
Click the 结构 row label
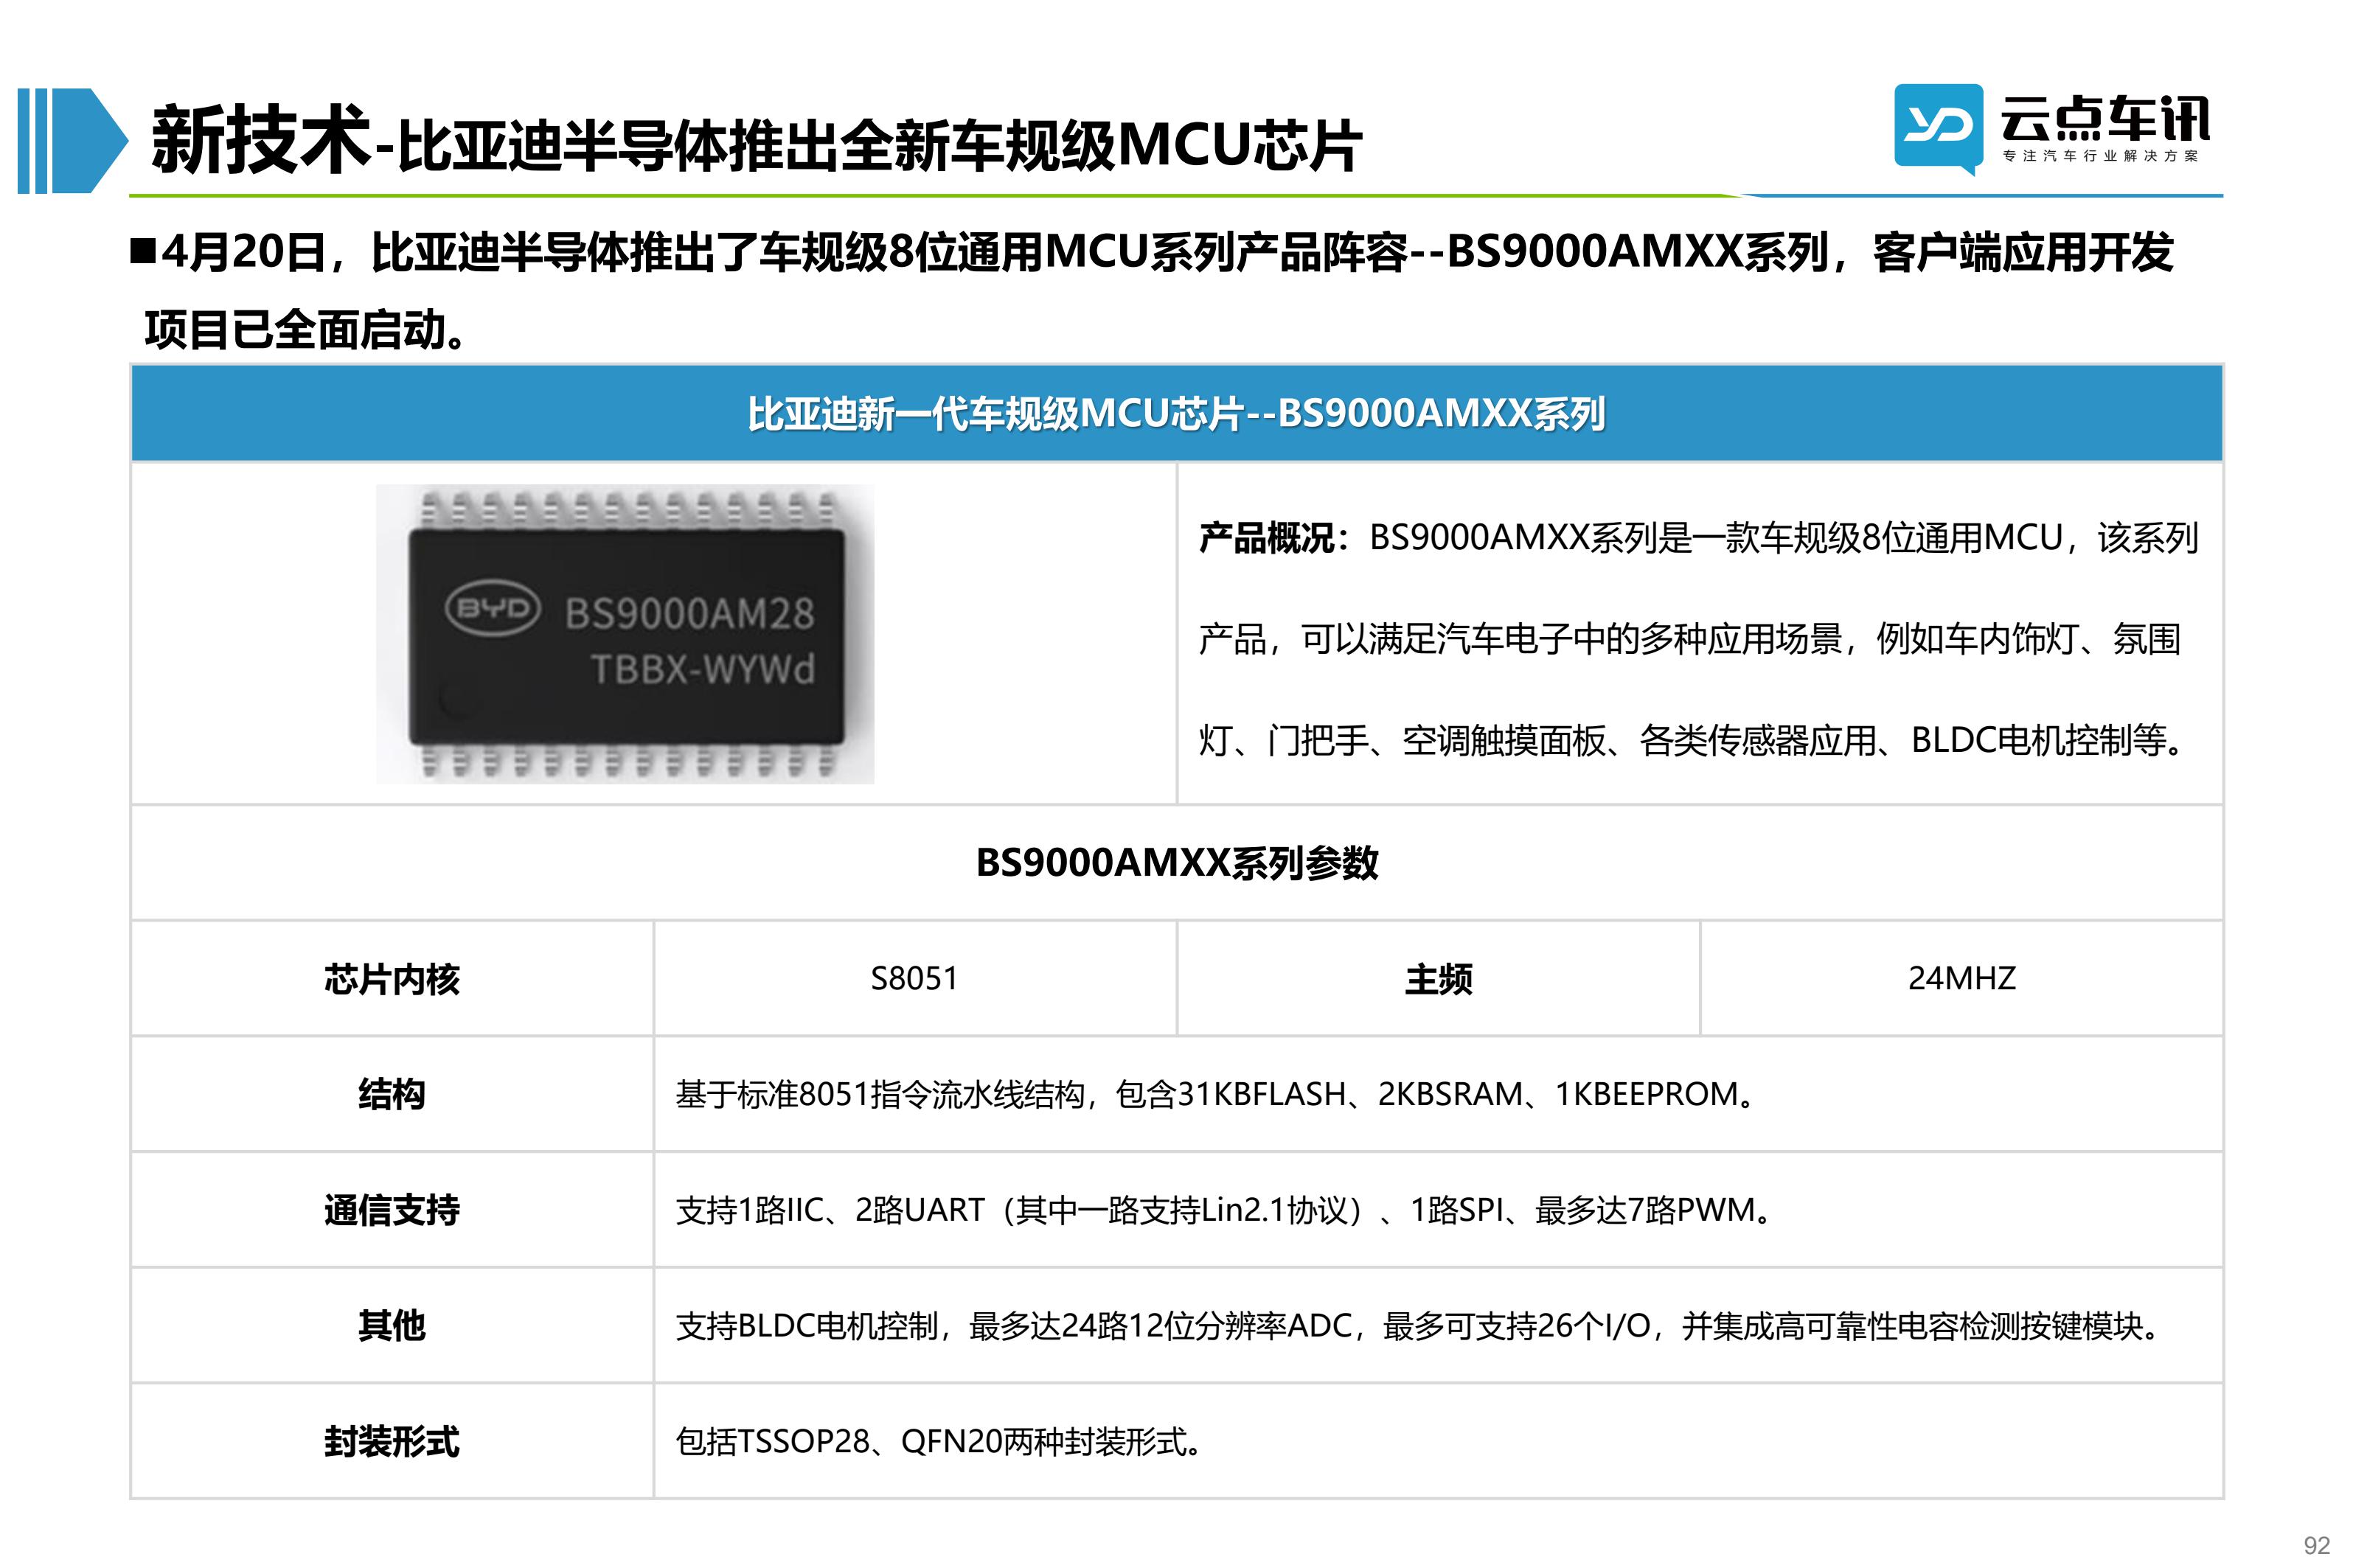click(391, 1094)
